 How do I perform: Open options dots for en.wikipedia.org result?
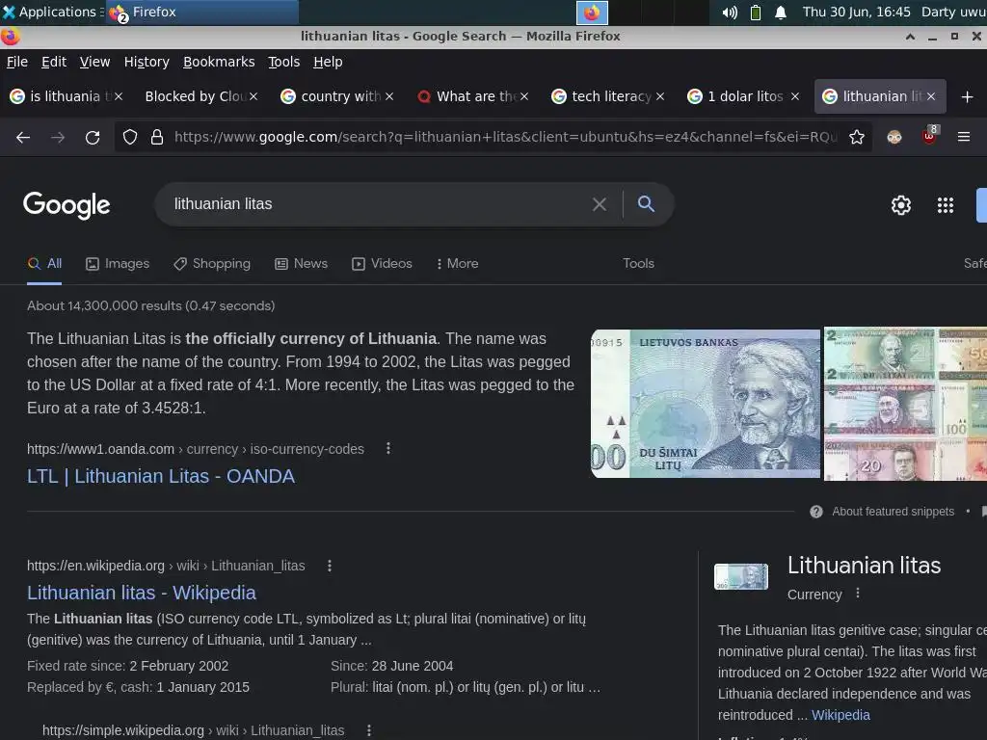330,566
